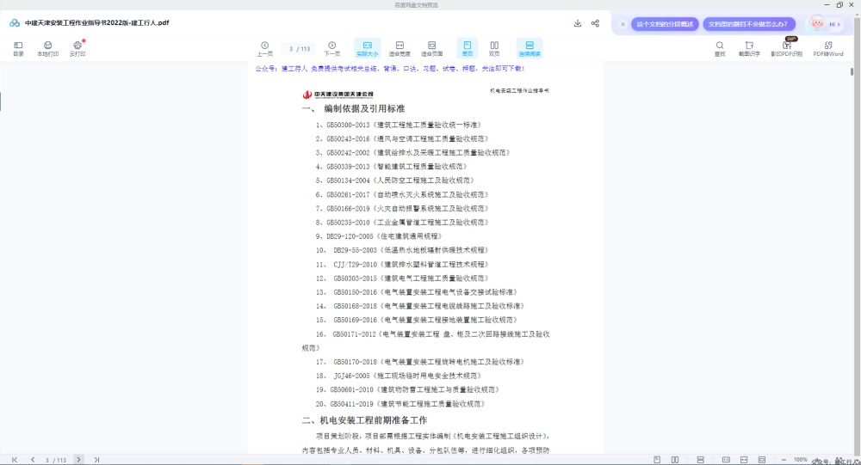The width and height of the screenshot is (861, 465).
Task: Click reference line 6 GB50261-2017
Action: [x=402, y=194]
